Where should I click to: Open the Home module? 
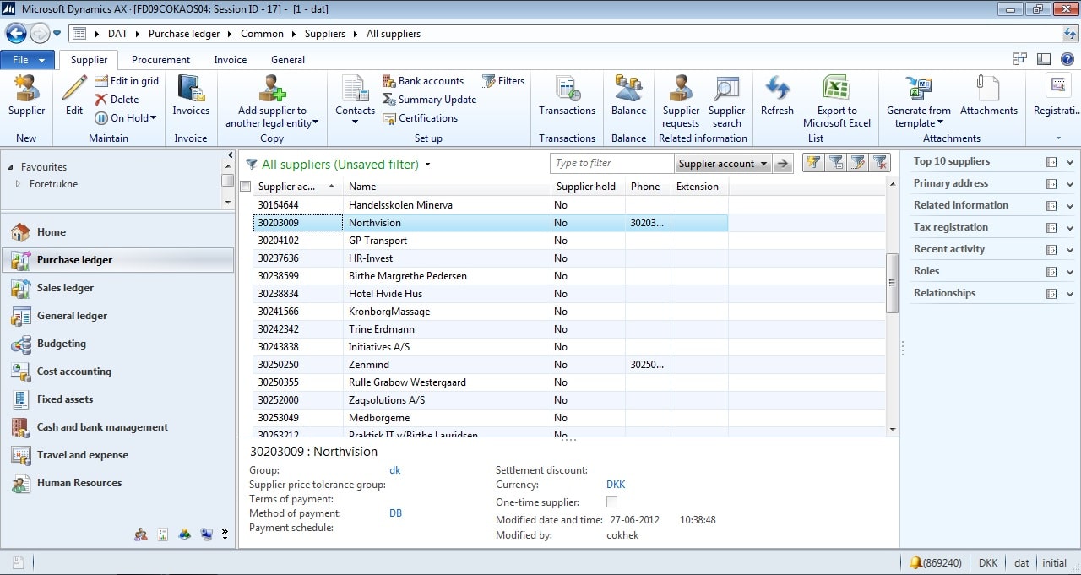117,232
